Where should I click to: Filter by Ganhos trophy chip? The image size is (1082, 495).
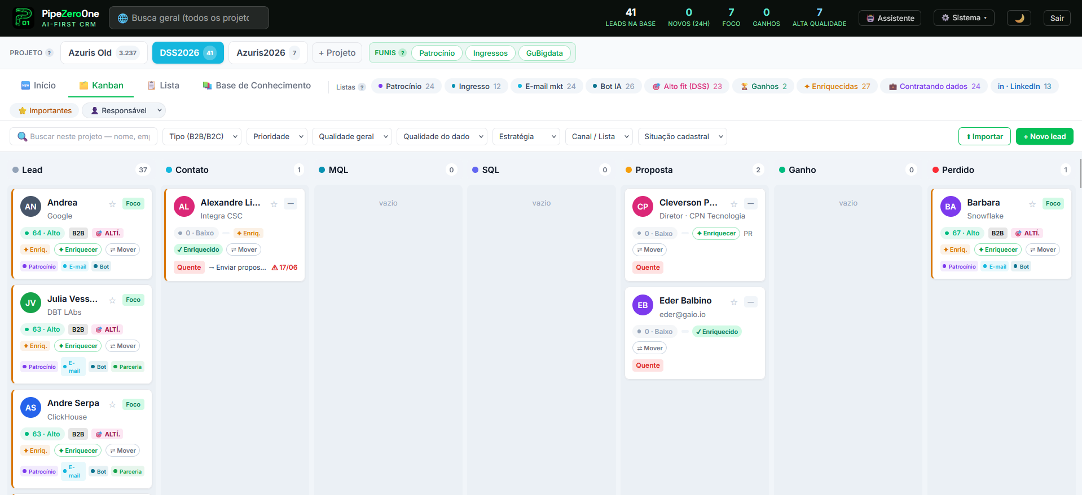[x=763, y=86]
